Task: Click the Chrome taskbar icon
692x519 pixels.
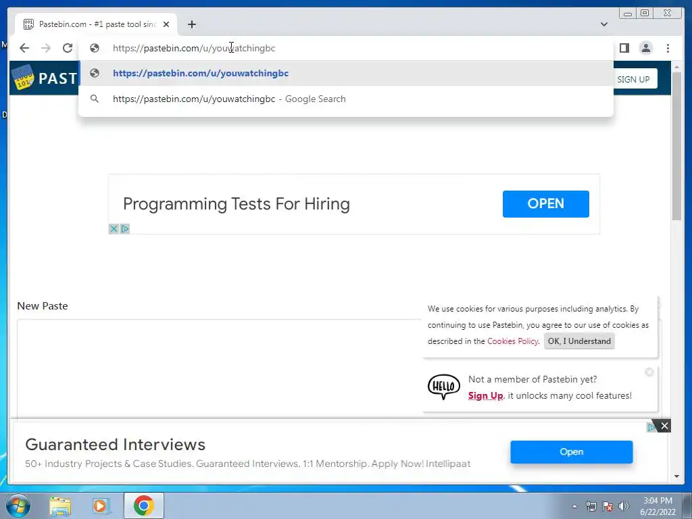Action: (x=144, y=505)
